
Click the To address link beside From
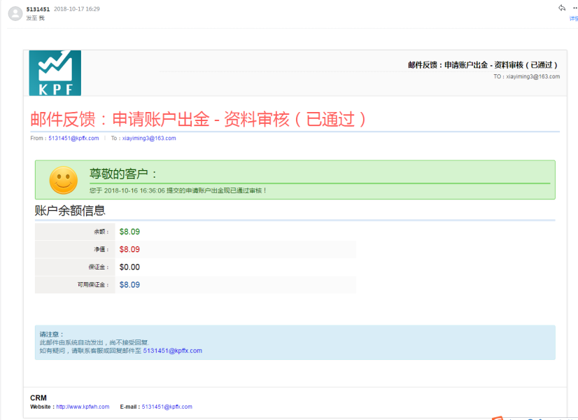point(149,139)
